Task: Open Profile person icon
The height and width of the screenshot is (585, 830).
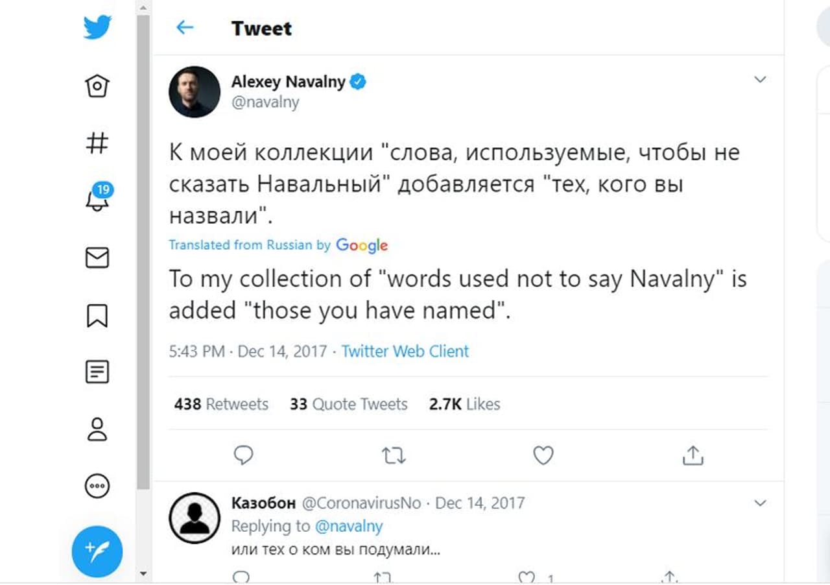Action: coord(97,429)
